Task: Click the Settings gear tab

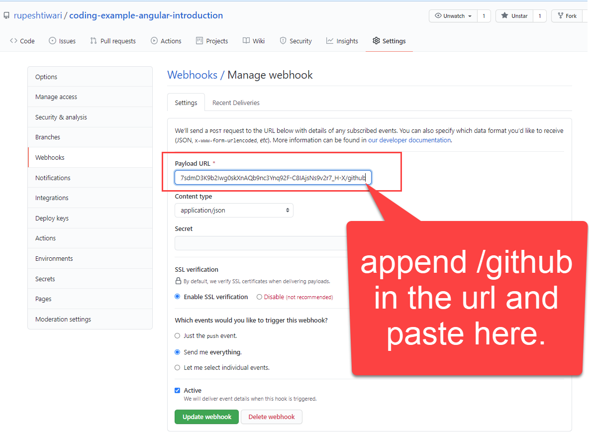Action: [389, 41]
